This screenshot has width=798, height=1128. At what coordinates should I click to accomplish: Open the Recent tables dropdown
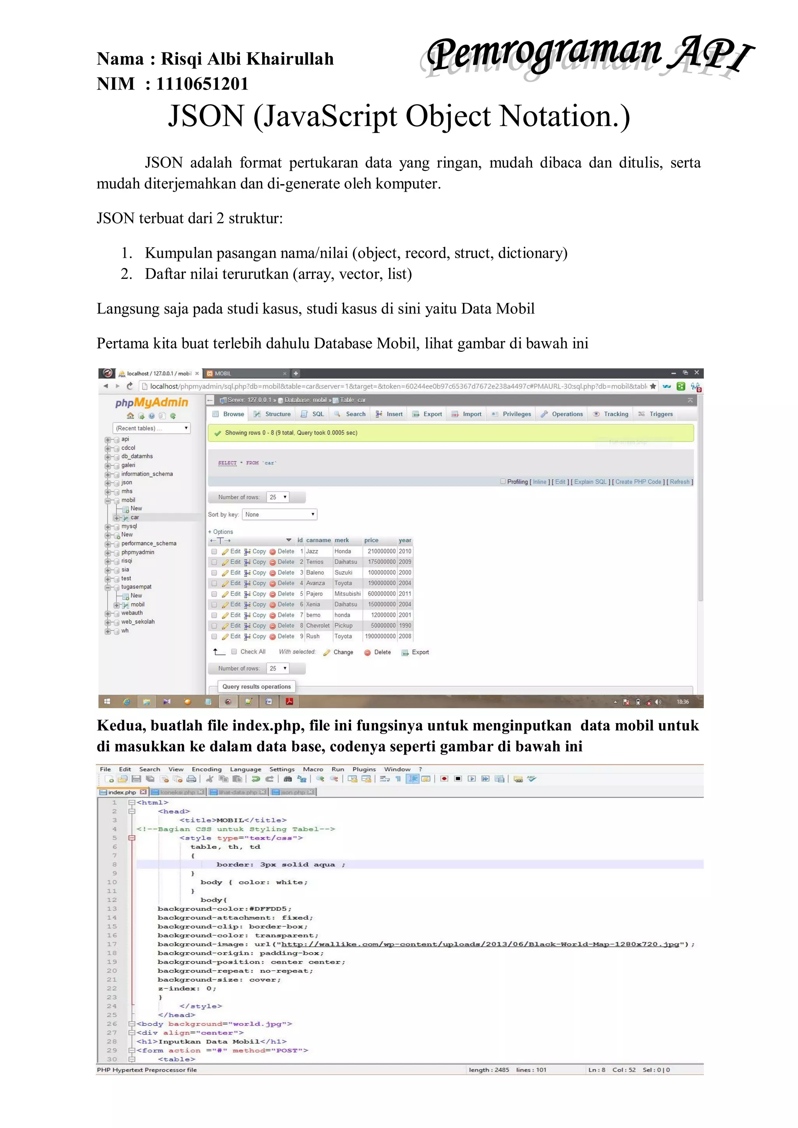(x=152, y=428)
